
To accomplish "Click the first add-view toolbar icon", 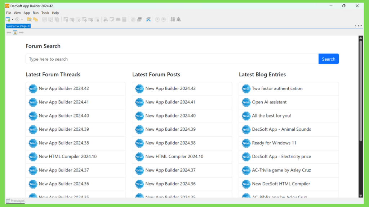I will [66, 19].
